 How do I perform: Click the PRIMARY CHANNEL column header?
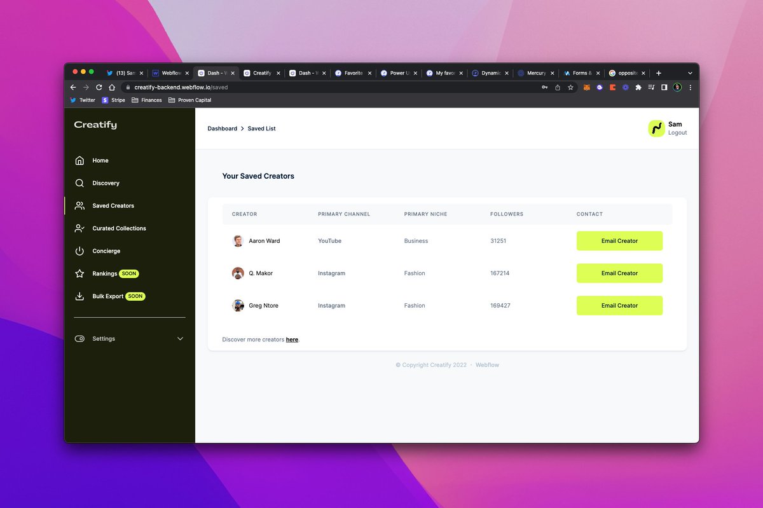tap(344, 214)
